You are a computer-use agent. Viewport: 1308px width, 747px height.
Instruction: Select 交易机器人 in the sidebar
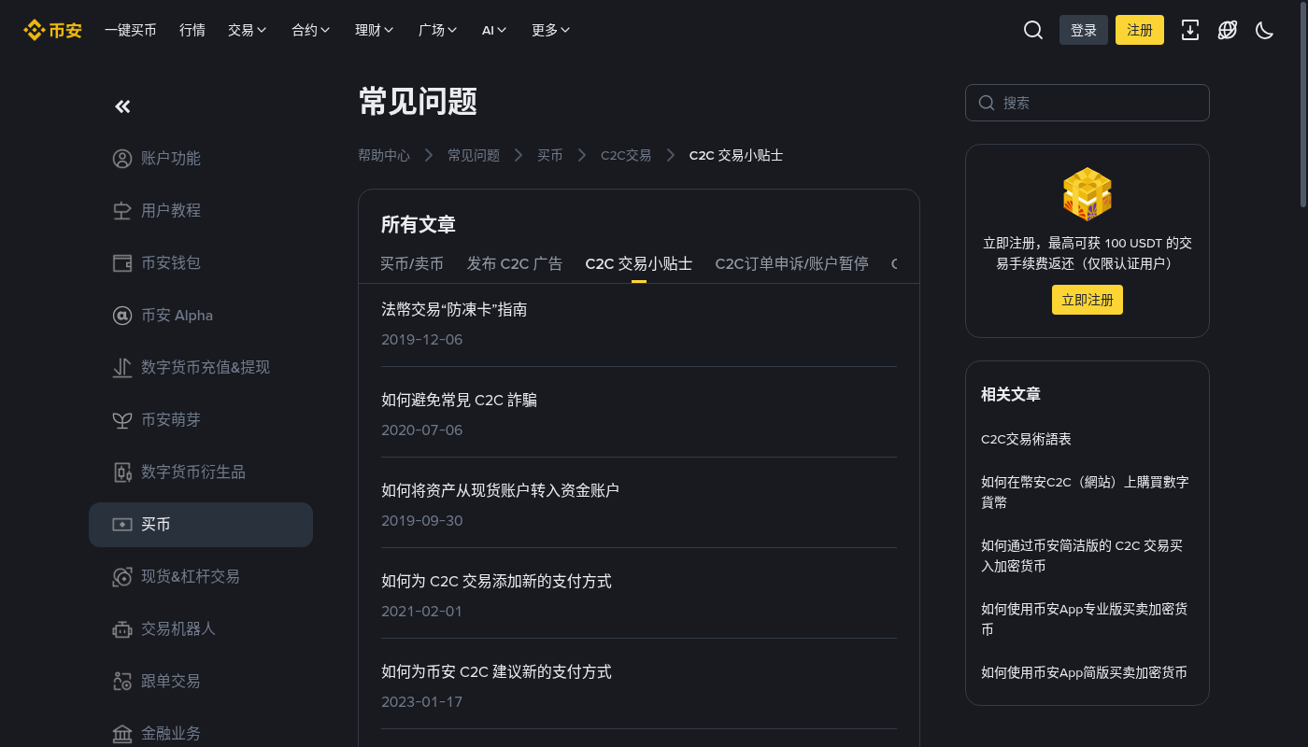click(178, 629)
